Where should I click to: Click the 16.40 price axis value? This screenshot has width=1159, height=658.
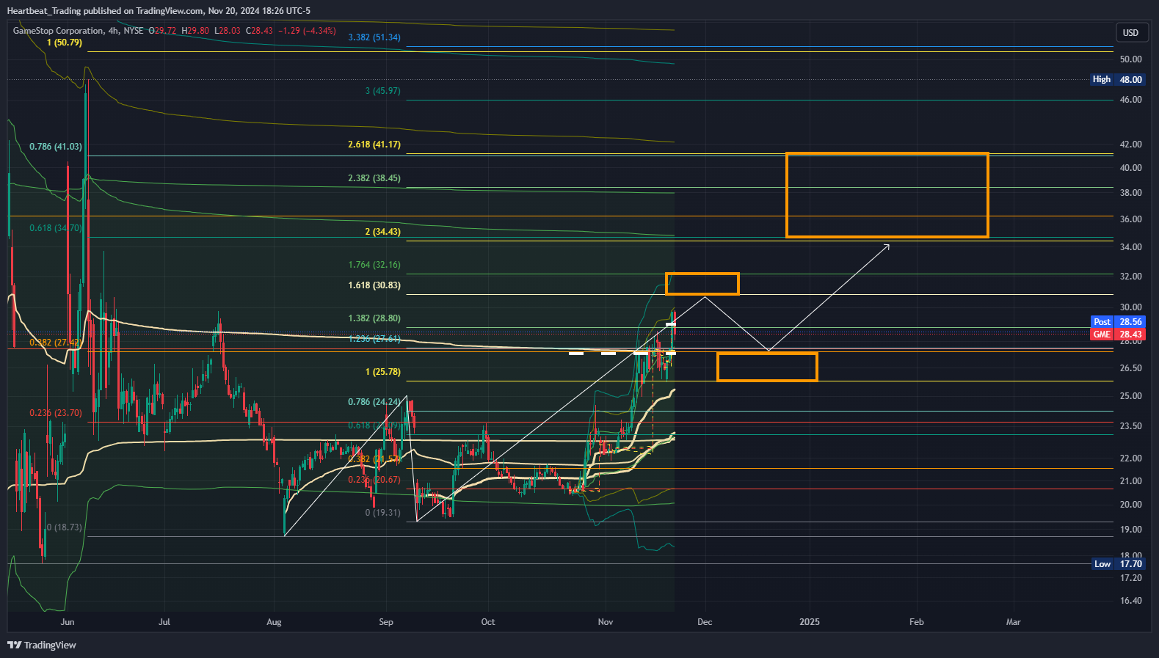click(x=1130, y=601)
